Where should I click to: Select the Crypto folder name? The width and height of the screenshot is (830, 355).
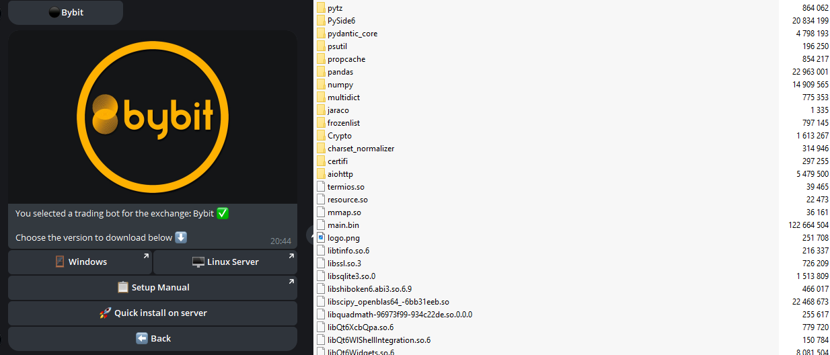(x=340, y=136)
